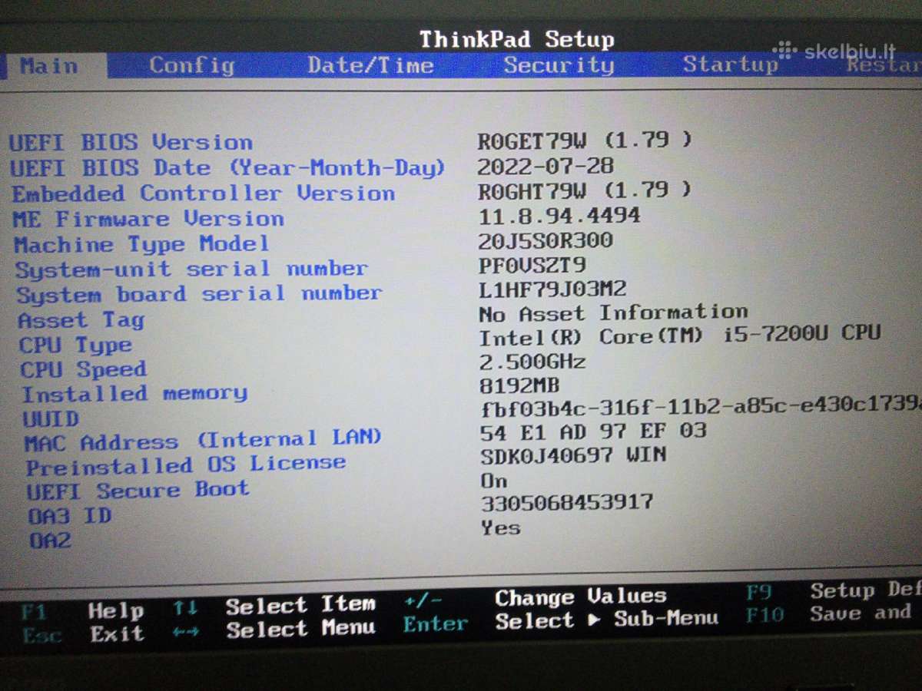Click the Secure Boot value On
Image resolution: width=922 pixels, height=691 pixels.
pos(494,481)
